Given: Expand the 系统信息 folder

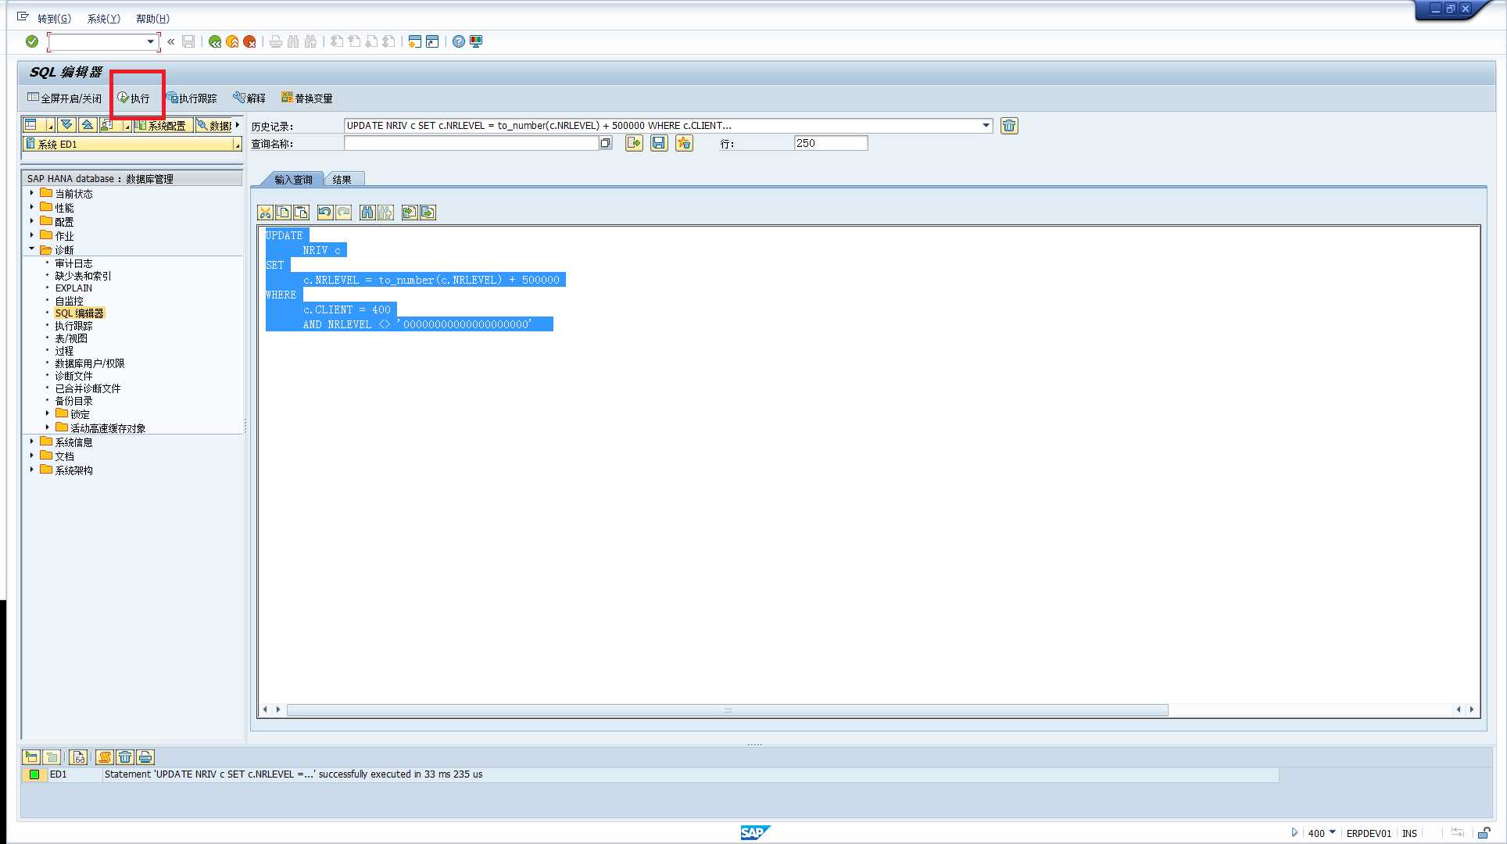Looking at the screenshot, I should [x=32, y=442].
